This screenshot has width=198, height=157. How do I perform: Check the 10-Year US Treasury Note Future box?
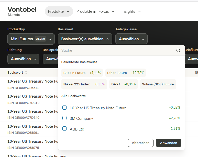(x=64, y=108)
